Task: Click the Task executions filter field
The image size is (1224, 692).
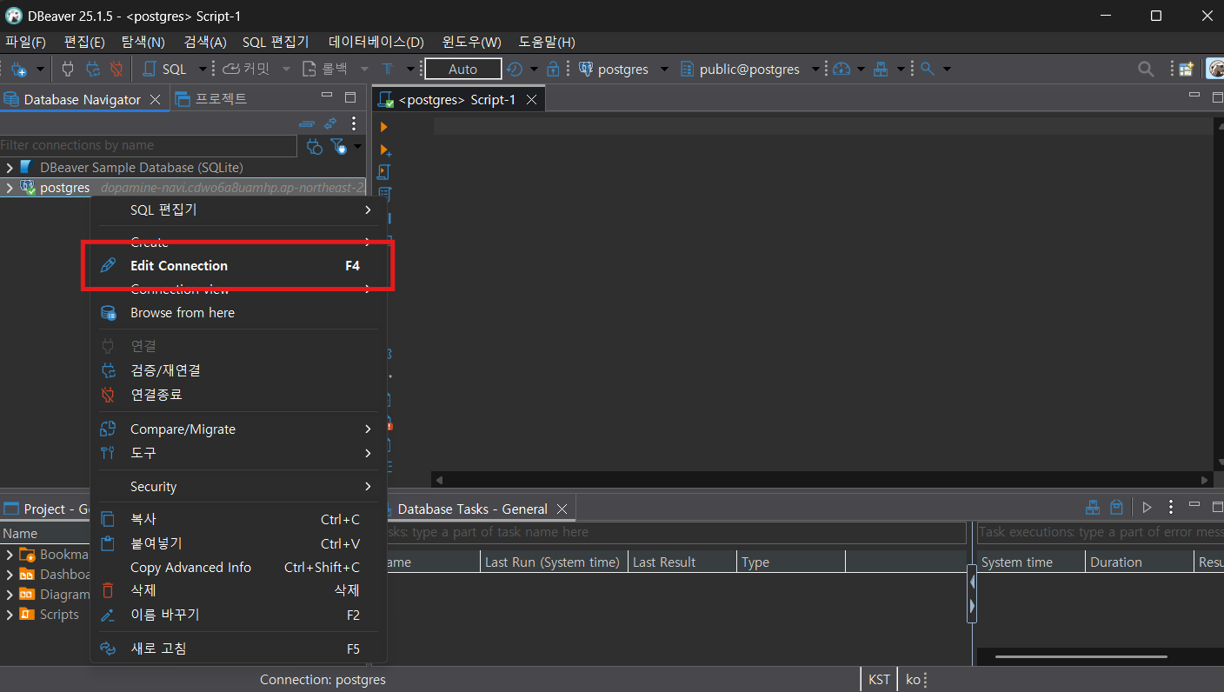Action: click(x=1101, y=532)
